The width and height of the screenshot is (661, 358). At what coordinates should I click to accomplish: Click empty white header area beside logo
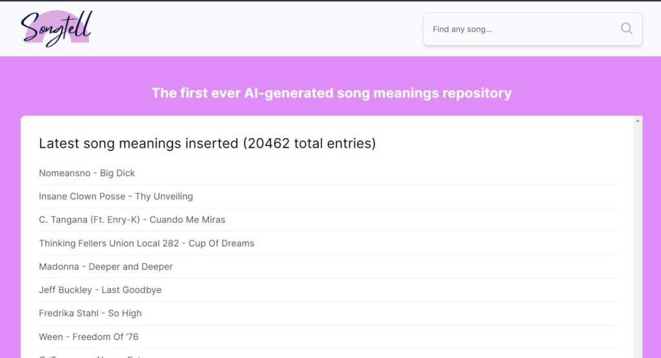pos(258,28)
